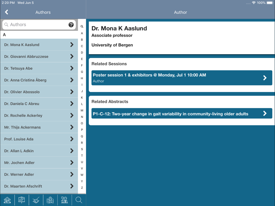Open the help question mark in search field
Viewport: 275px width, 206px height.
tap(71, 25)
